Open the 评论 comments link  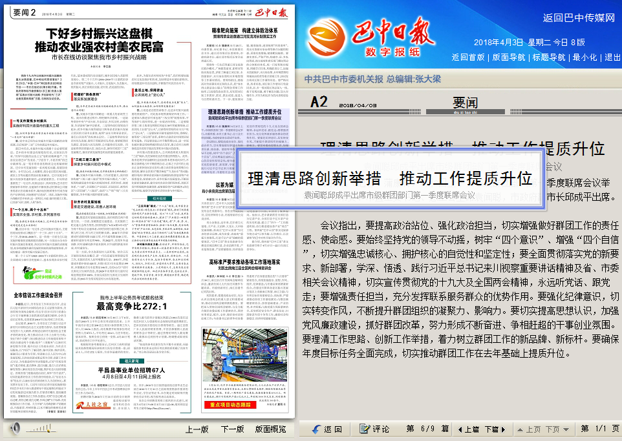[381, 429]
